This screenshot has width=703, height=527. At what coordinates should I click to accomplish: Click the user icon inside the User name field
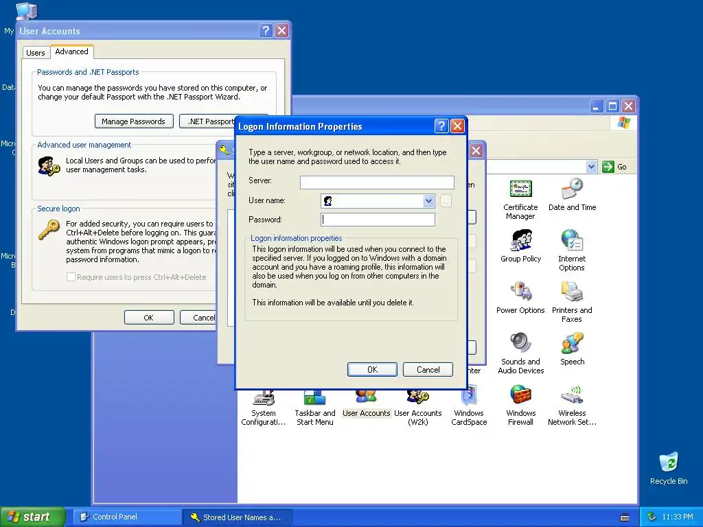click(x=327, y=201)
